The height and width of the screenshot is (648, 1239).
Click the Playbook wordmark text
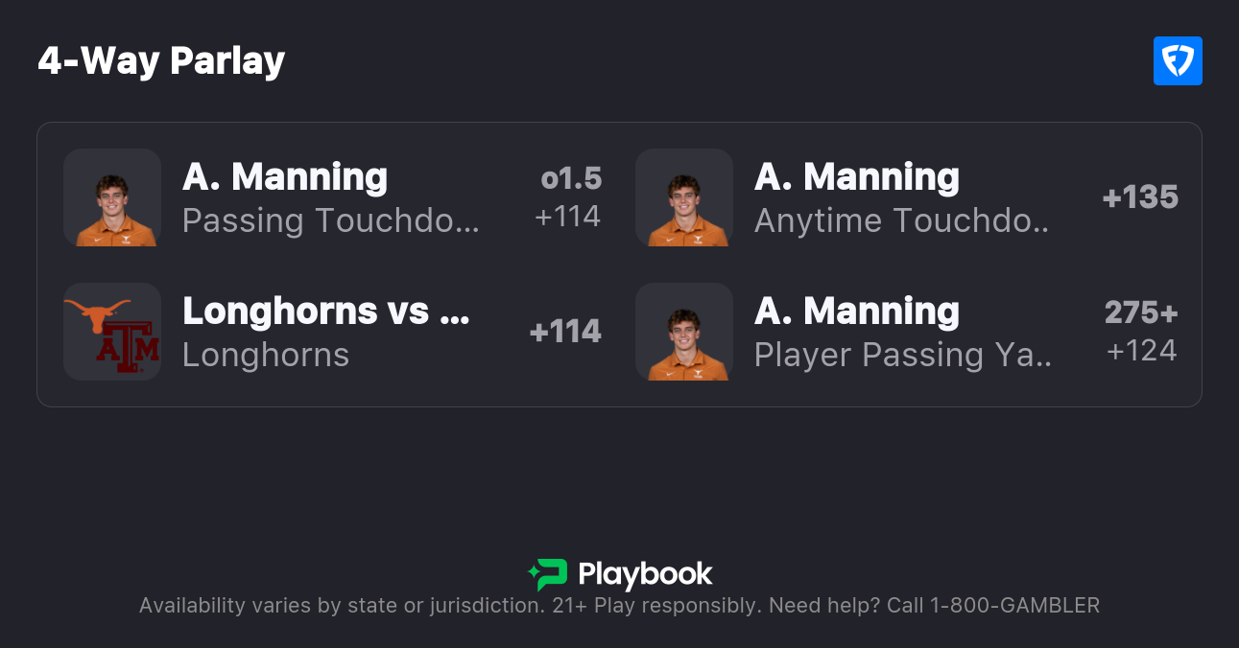(x=645, y=574)
